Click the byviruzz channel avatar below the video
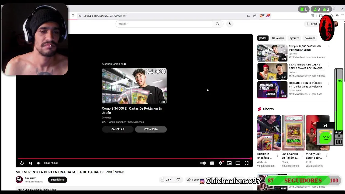The height and width of the screenshot is (194, 345). coord(19,180)
